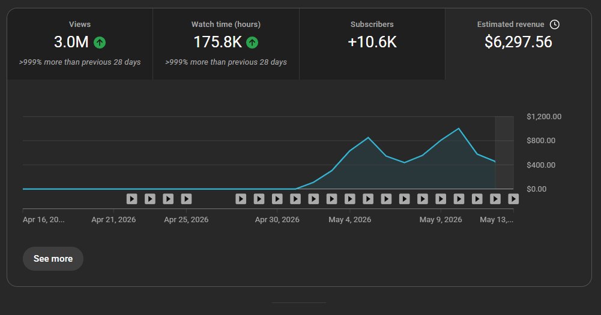Image resolution: width=601 pixels, height=315 pixels.
Task: Select the Estimated revenue tab
Action: [x=518, y=44]
